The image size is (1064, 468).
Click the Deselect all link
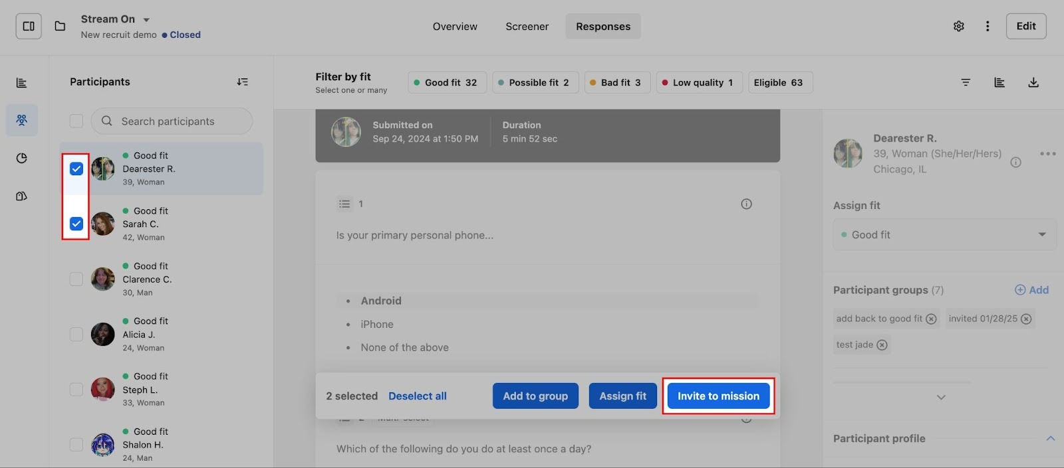[x=418, y=396]
